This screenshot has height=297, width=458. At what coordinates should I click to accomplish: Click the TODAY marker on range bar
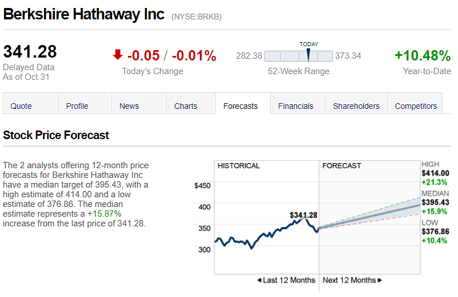(308, 55)
